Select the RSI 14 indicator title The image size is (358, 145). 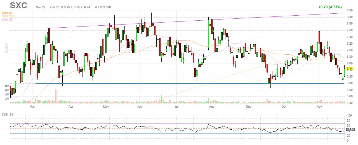(9, 115)
